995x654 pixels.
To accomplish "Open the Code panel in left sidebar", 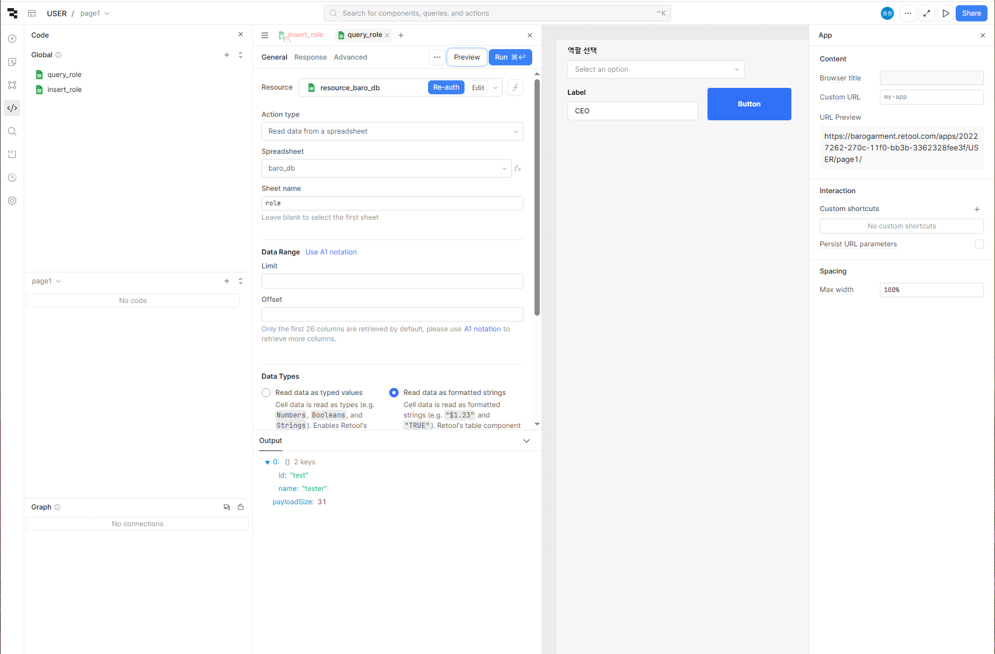I will 12,108.
